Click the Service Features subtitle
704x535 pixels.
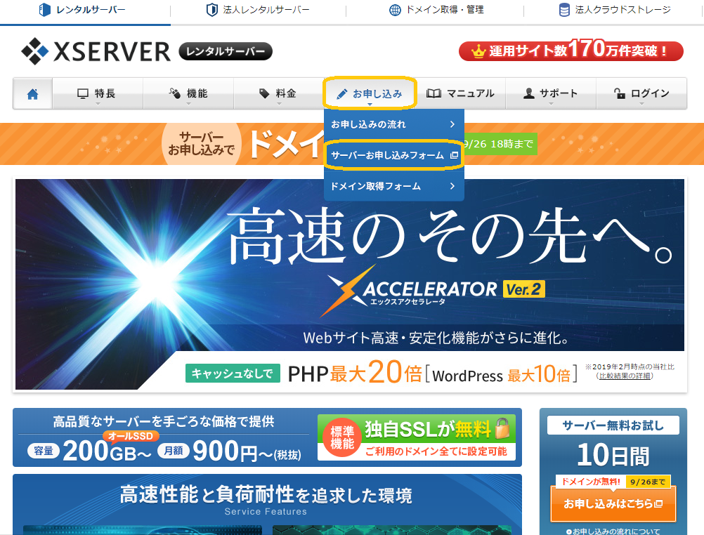pos(266,512)
